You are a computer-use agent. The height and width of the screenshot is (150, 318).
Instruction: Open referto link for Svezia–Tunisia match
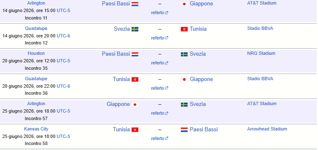point(159,38)
